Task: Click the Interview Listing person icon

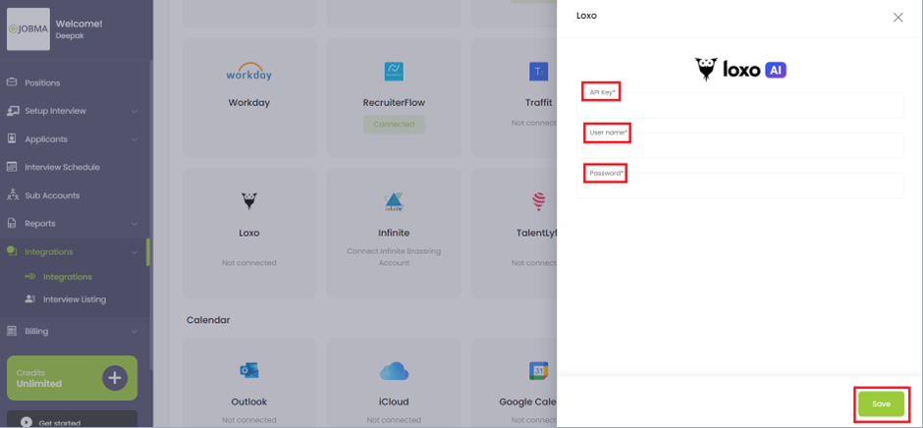Action: [30, 299]
